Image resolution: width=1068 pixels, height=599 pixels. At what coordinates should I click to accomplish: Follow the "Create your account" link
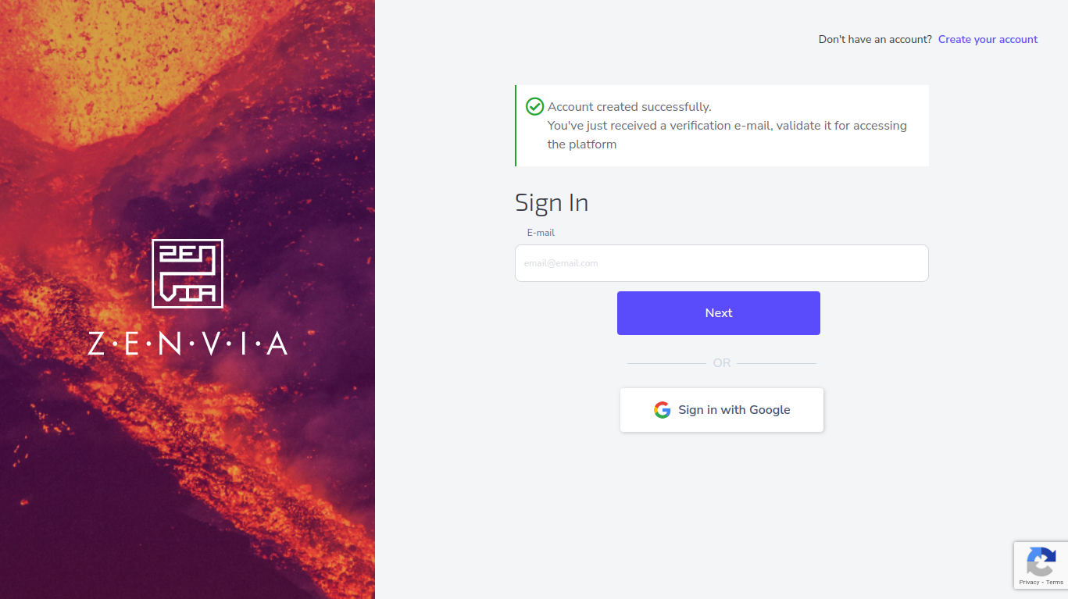pyautogui.click(x=988, y=39)
